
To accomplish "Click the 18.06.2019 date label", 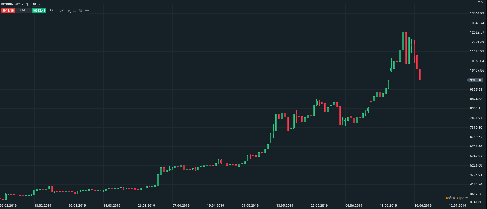I will (x=388, y=206).
